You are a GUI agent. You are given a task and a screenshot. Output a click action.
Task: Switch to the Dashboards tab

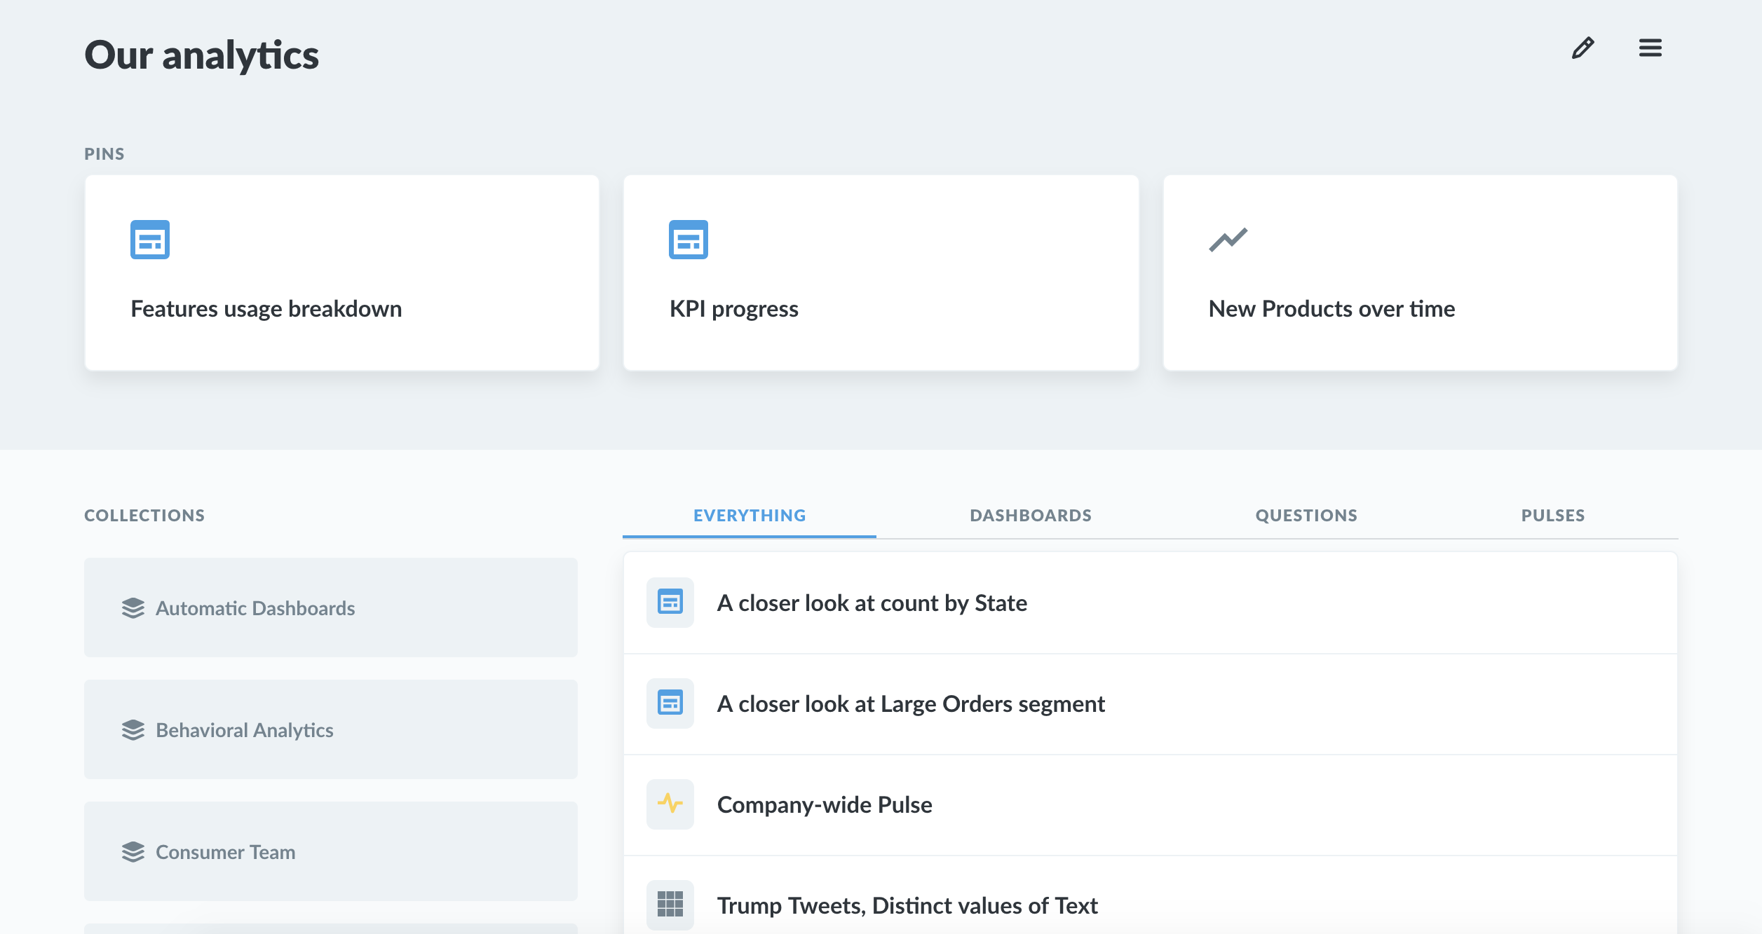pos(1030,516)
